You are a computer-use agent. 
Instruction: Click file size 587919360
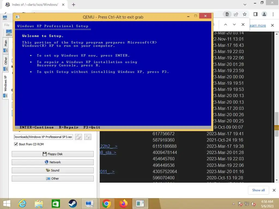tap(163, 140)
